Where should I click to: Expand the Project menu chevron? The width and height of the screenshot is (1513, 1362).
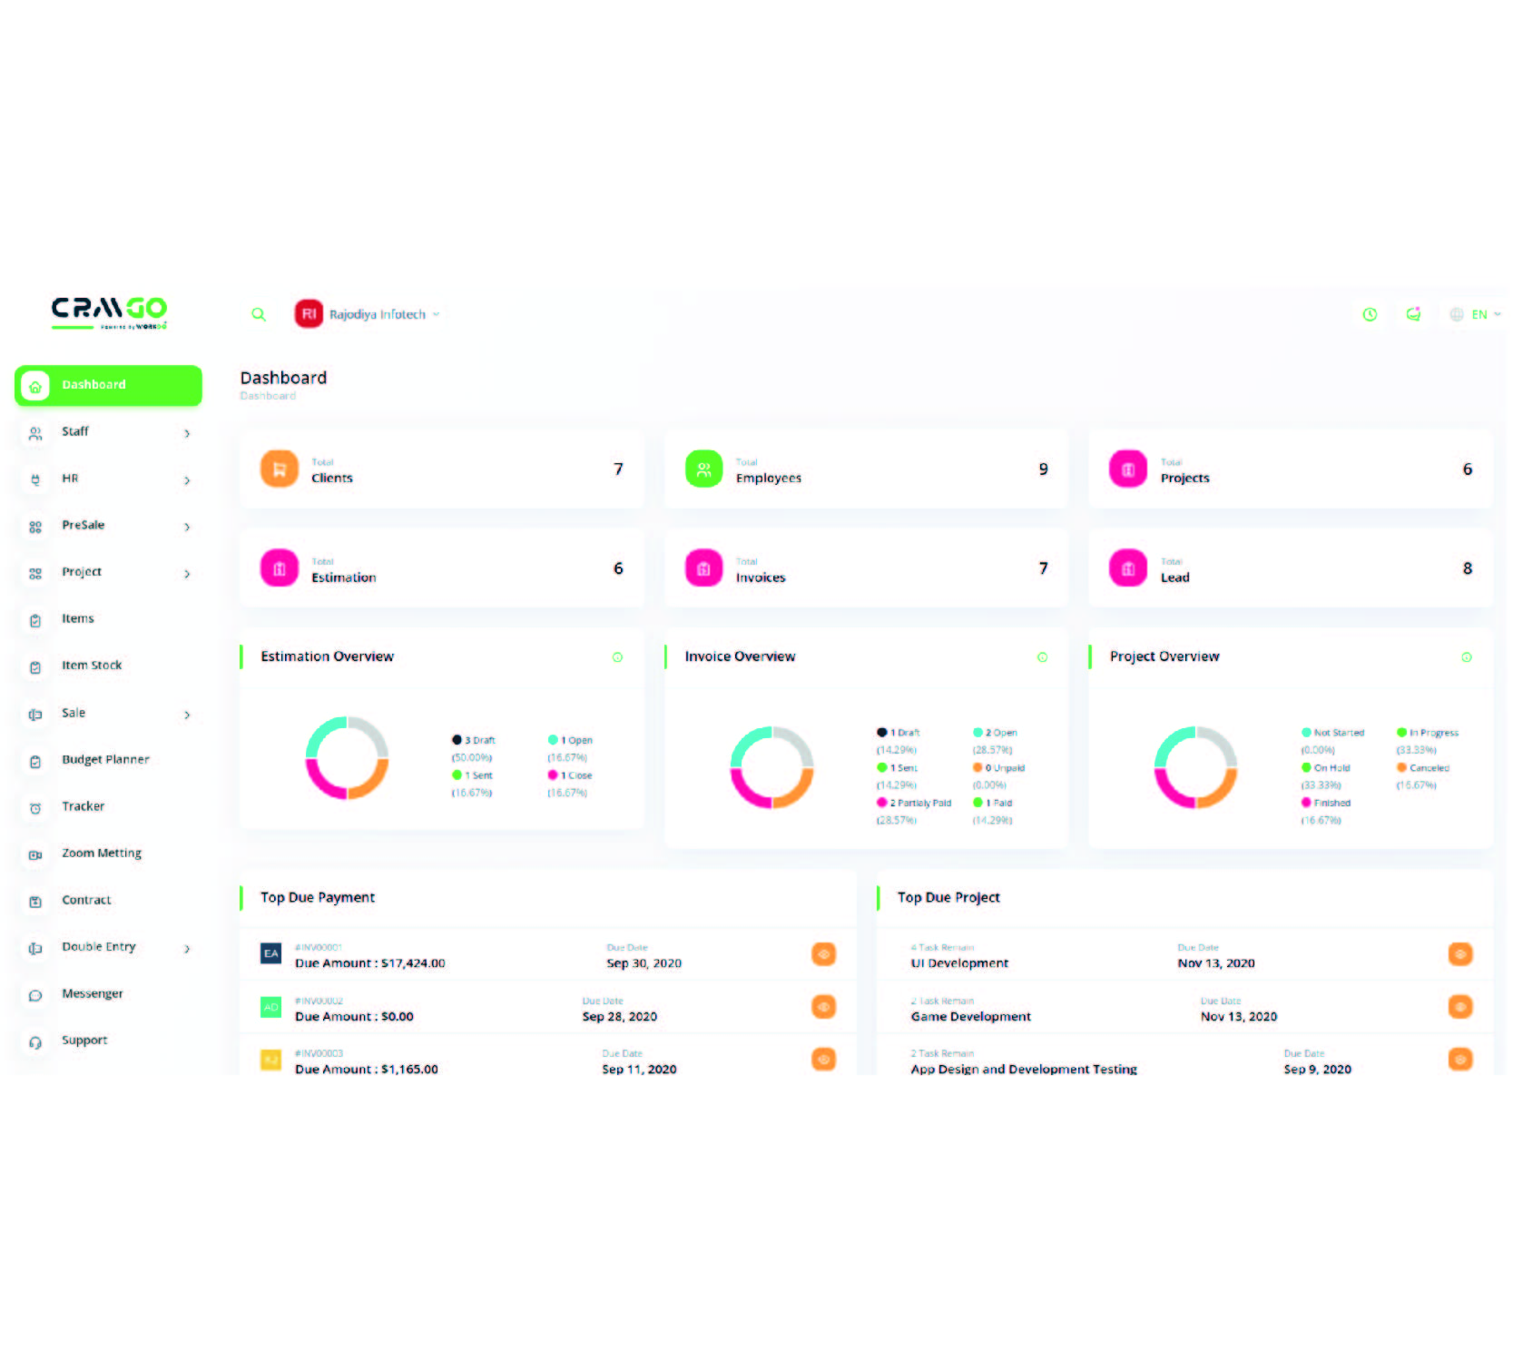pyautogui.click(x=187, y=574)
